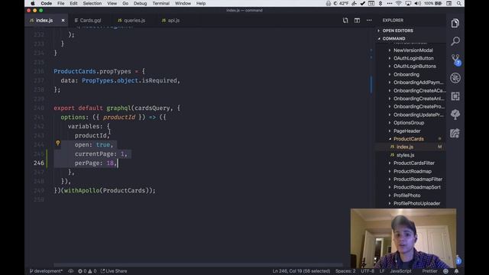Click the lightbulb quick fix icon

[58, 143]
